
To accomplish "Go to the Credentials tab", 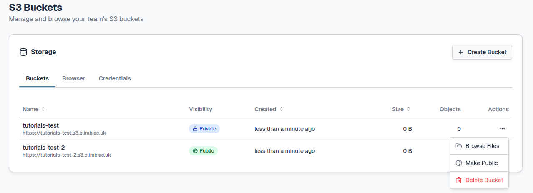I will 115,78.
